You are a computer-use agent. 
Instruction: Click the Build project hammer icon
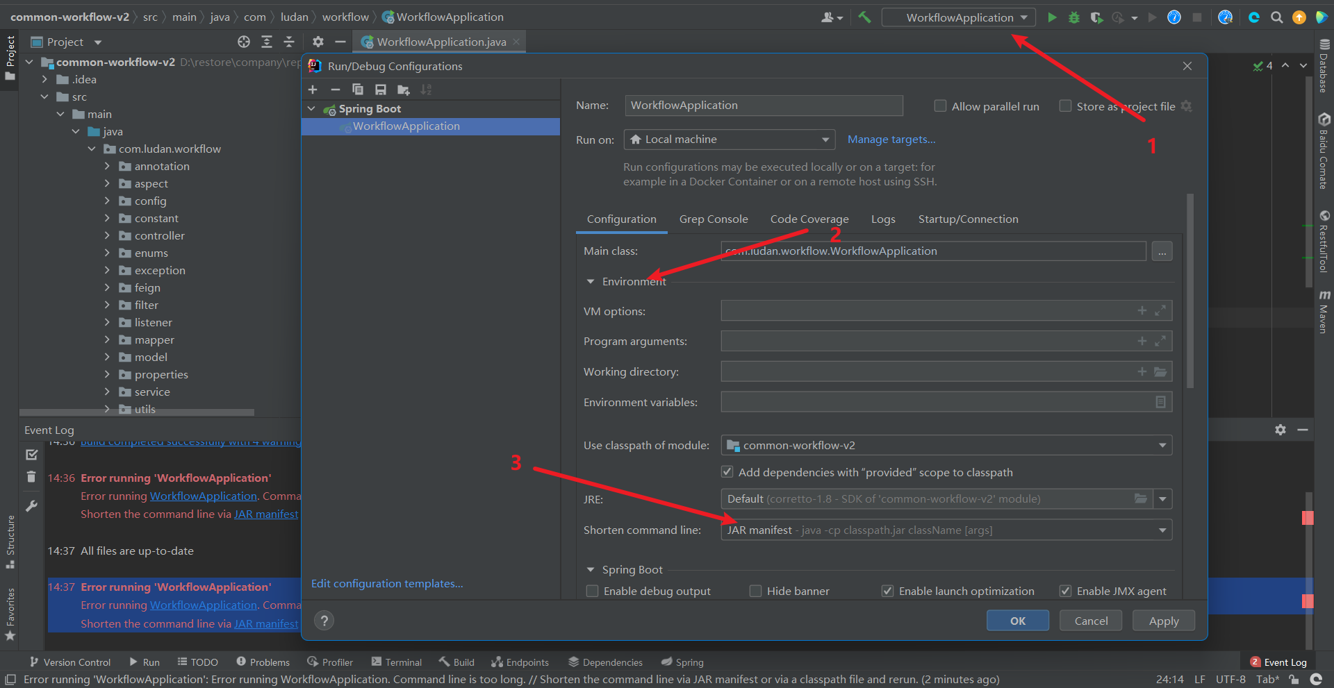click(x=864, y=17)
